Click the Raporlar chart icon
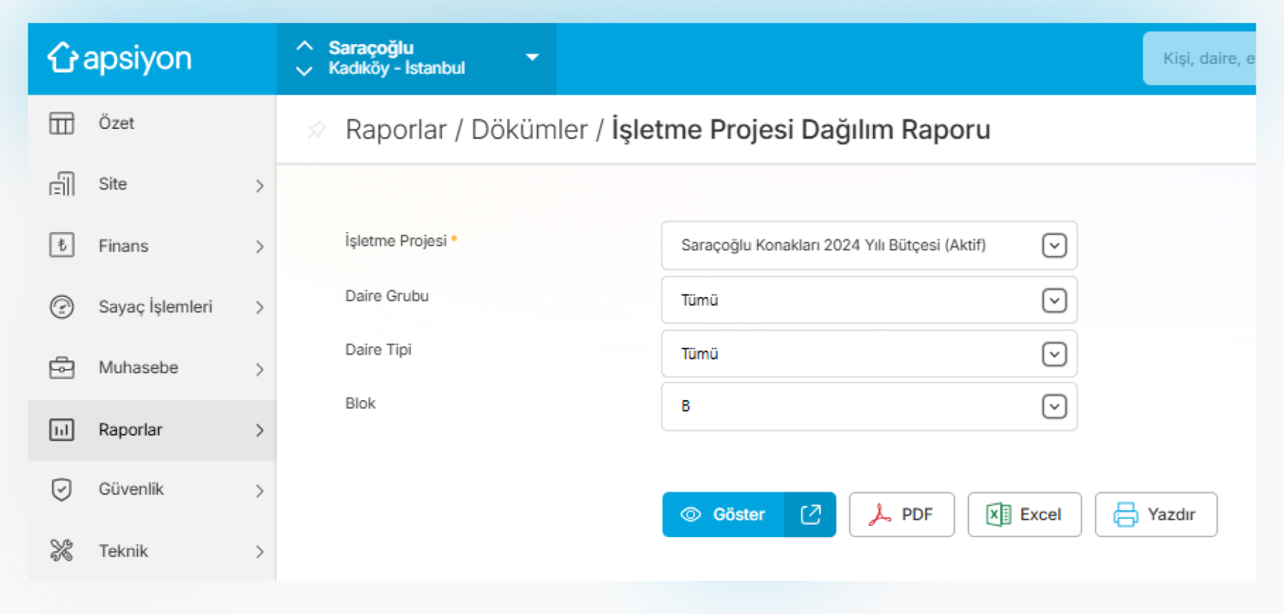The width and height of the screenshot is (1284, 614). tap(62, 430)
